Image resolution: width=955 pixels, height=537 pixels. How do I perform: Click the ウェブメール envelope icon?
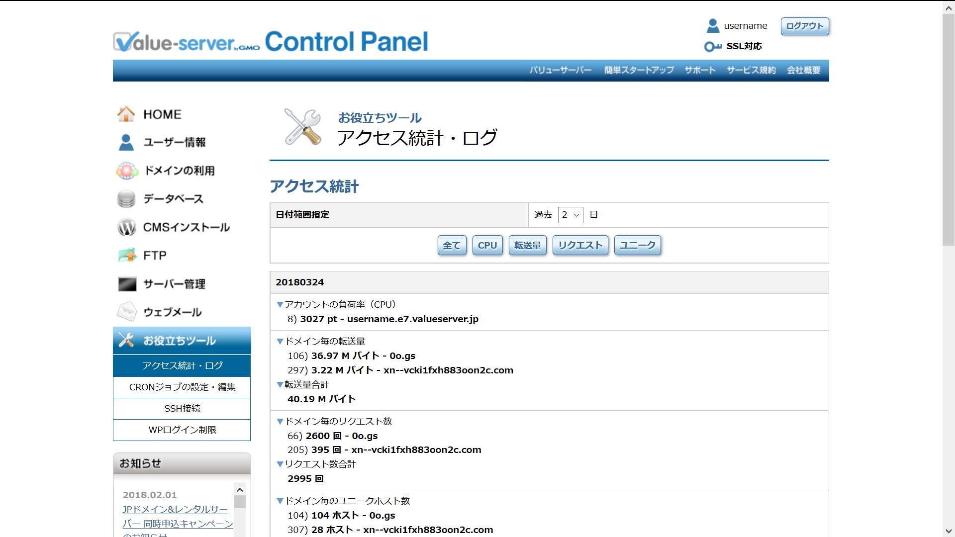(x=126, y=312)
